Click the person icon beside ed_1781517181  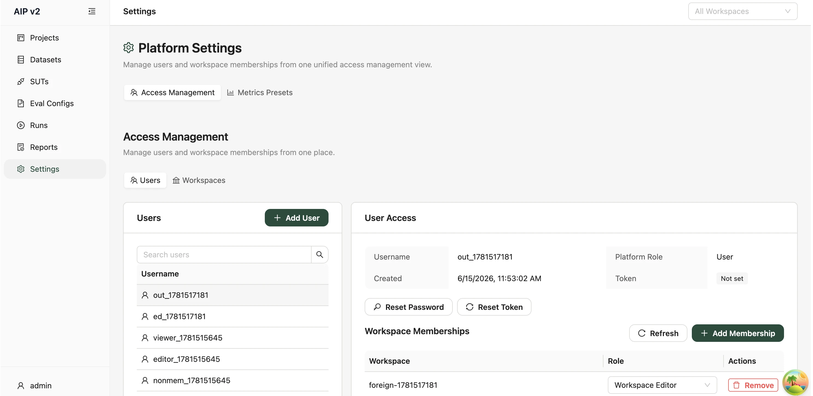[145, 316]
